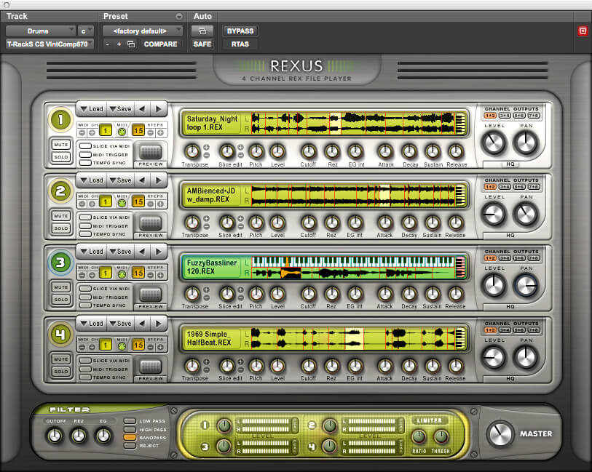
Task: Solo channel 4
Action: 61,372
